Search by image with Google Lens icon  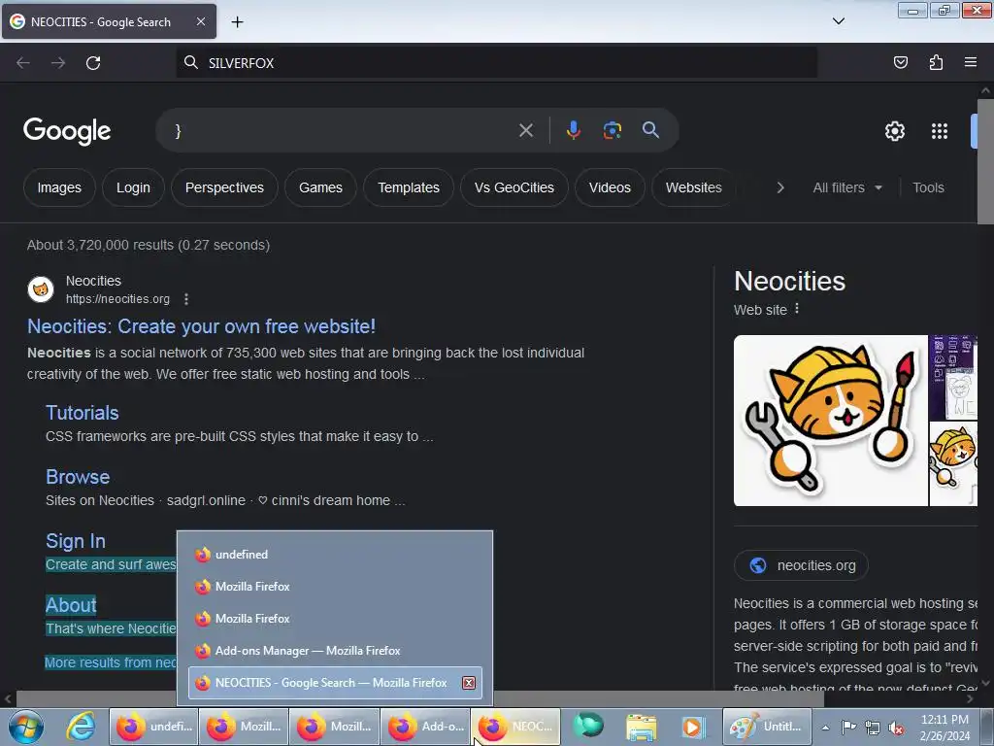pos(612,130)
